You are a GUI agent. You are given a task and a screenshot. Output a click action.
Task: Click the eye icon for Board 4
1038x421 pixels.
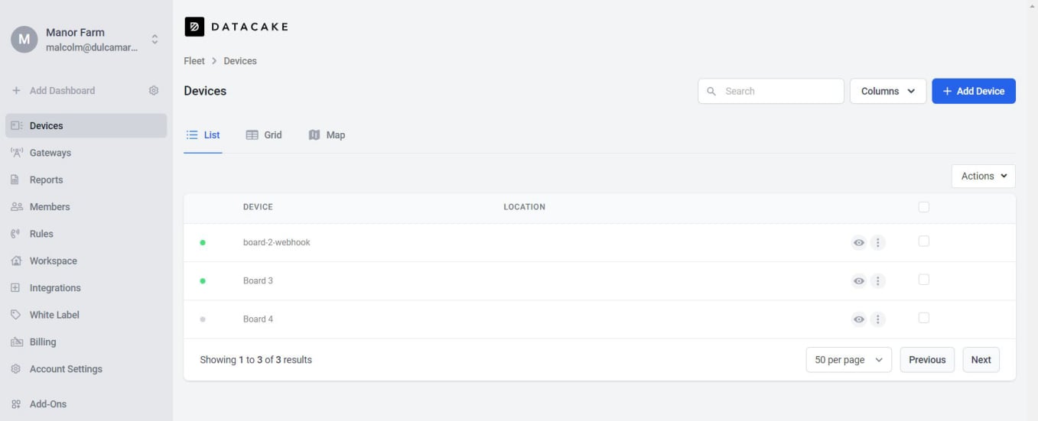click(x=859, y=319)
